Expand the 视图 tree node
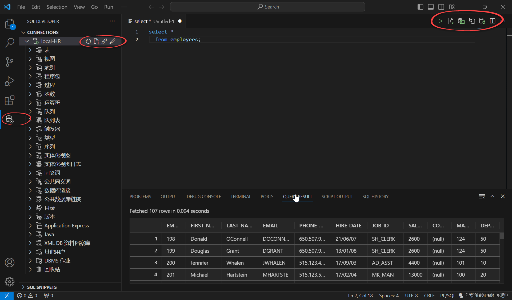Screen dimensions: 512x300 [x=30, y=59]
